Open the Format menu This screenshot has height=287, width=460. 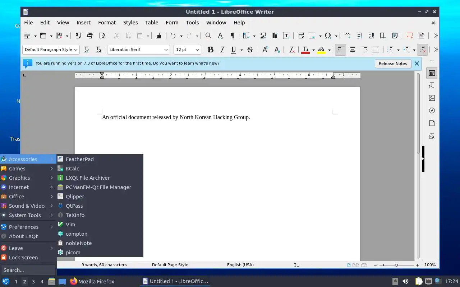click(107, 22)
